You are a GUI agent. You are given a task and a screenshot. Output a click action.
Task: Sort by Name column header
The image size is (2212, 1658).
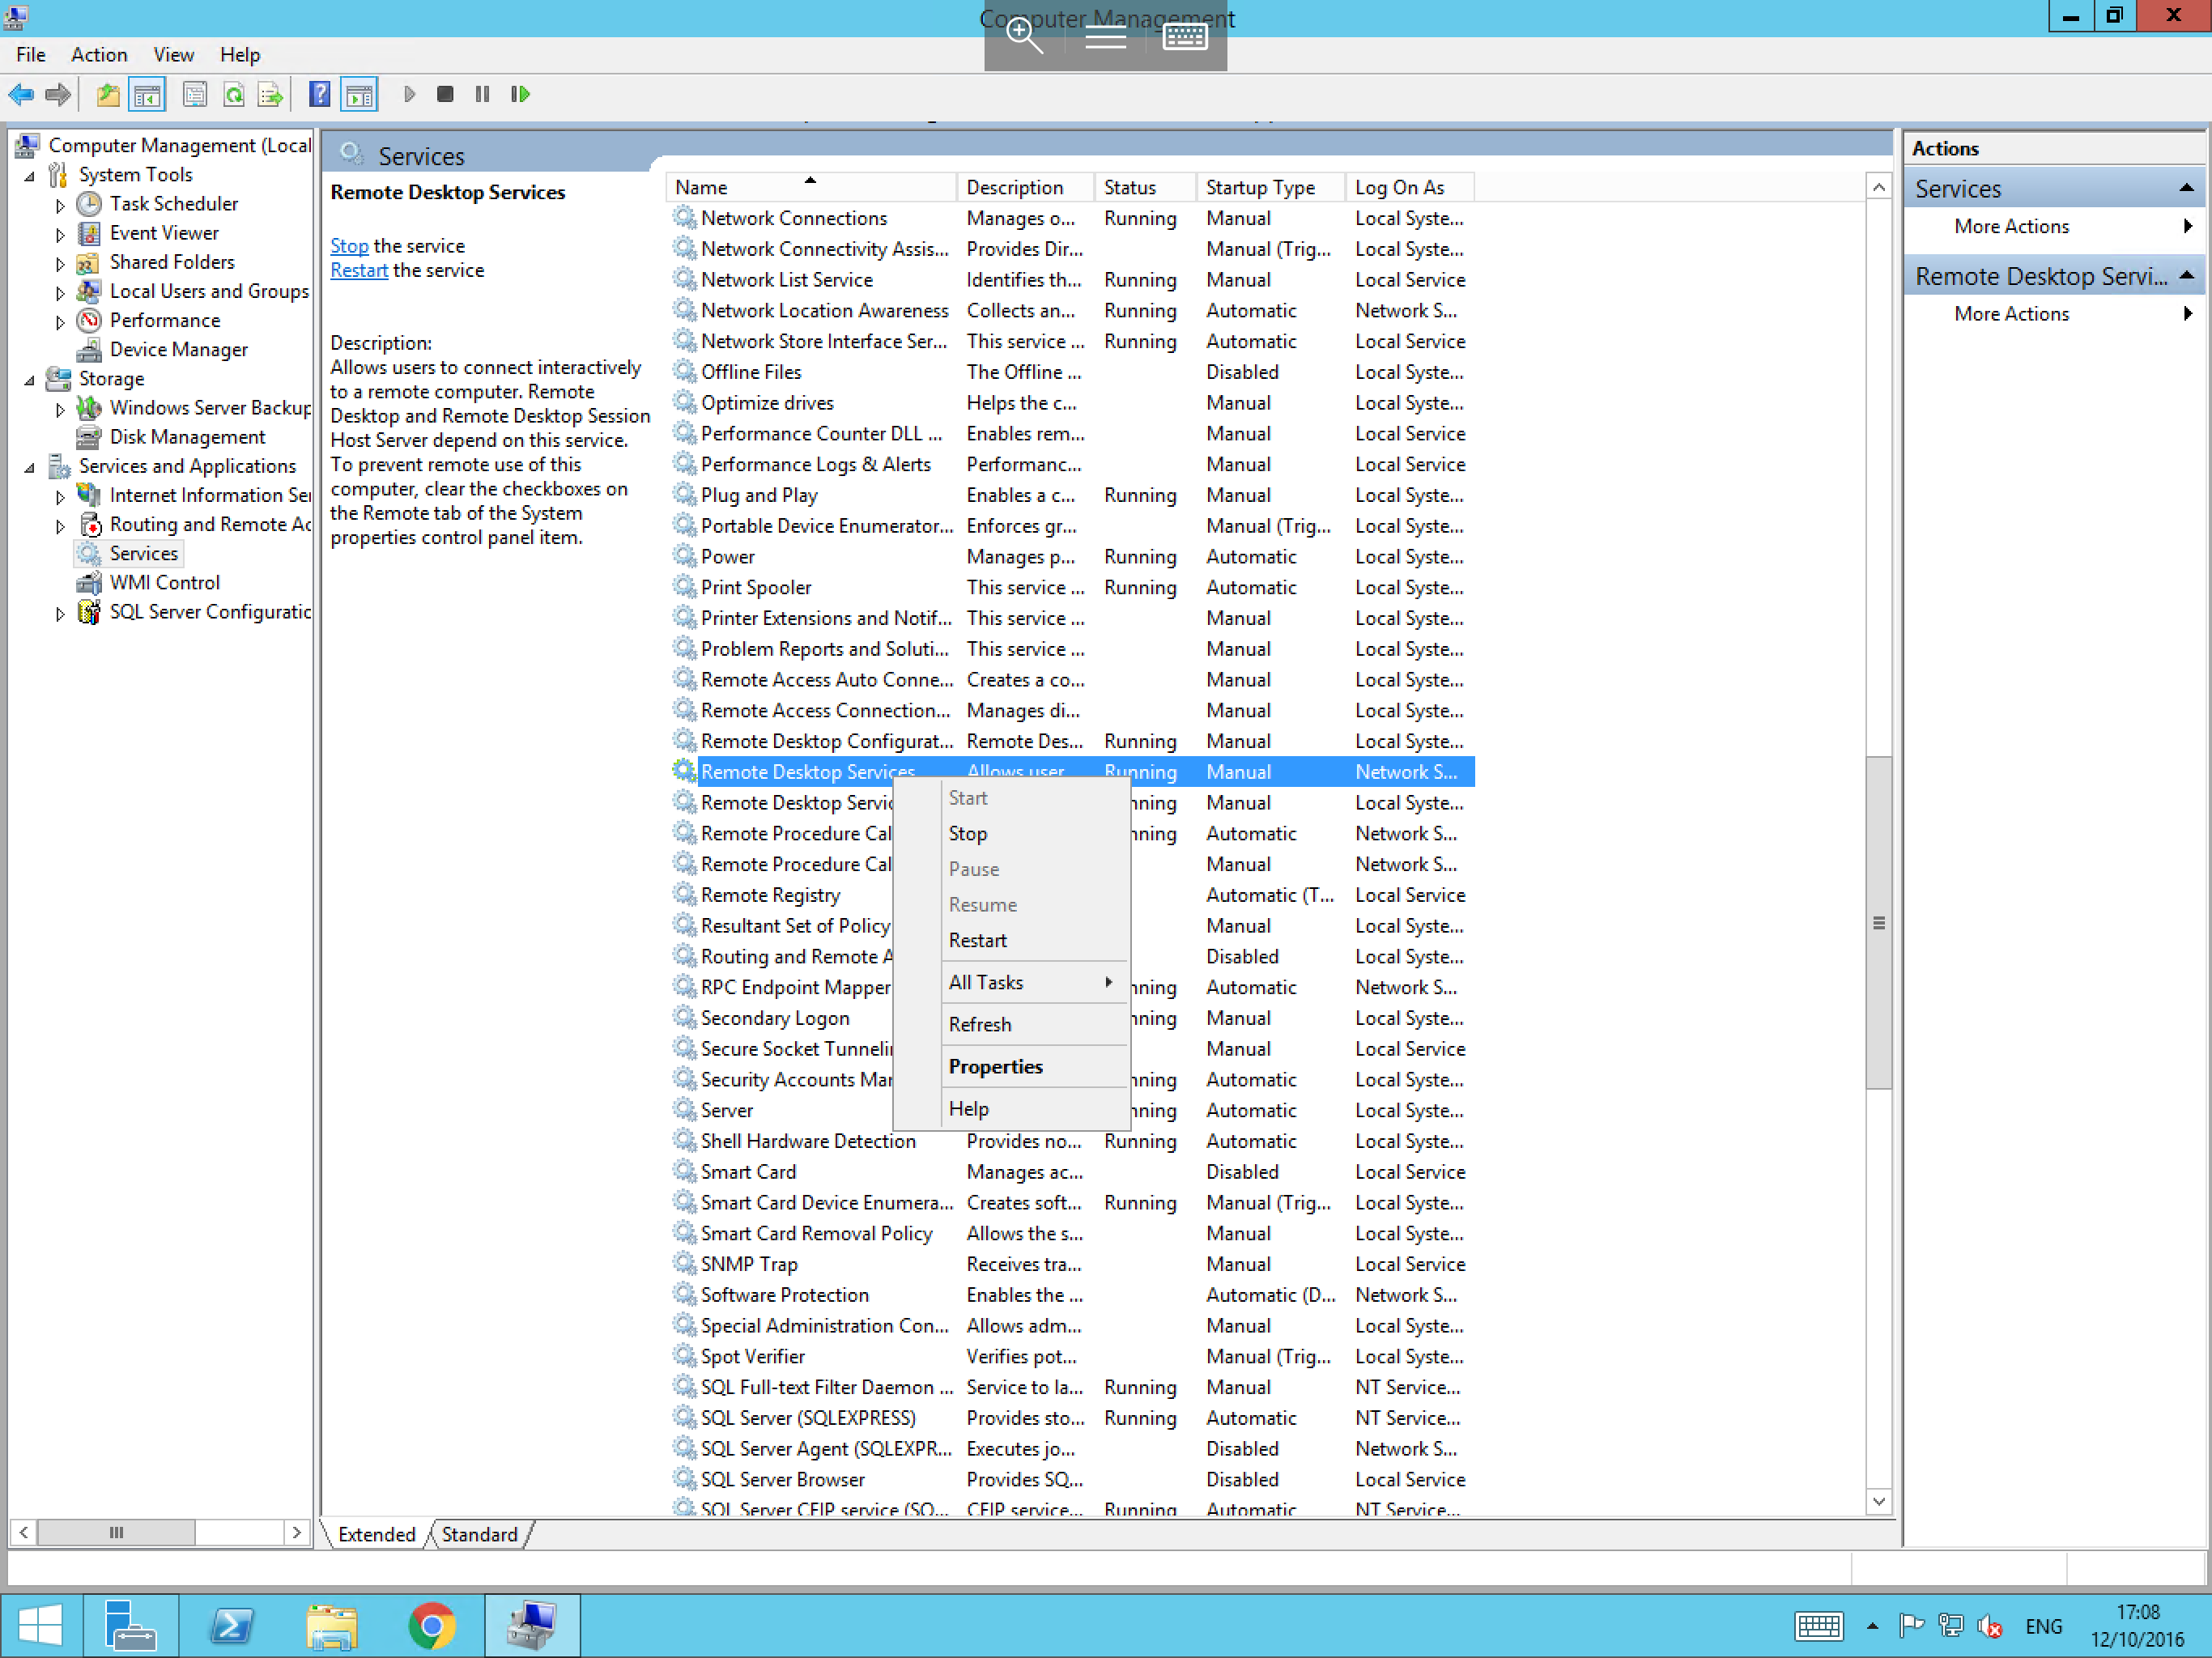pyautogui.click(x=811, y=187)
